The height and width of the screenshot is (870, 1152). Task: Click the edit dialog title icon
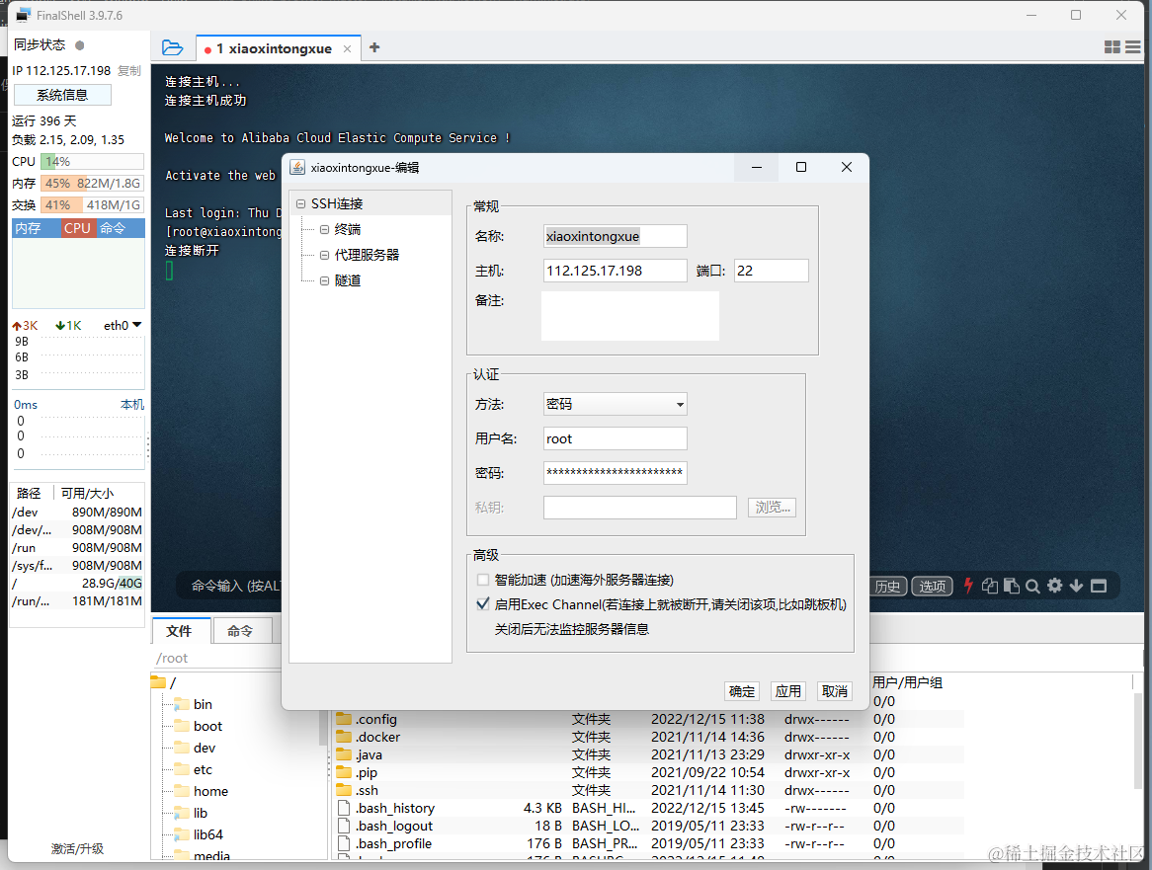[x=297, y=168]
